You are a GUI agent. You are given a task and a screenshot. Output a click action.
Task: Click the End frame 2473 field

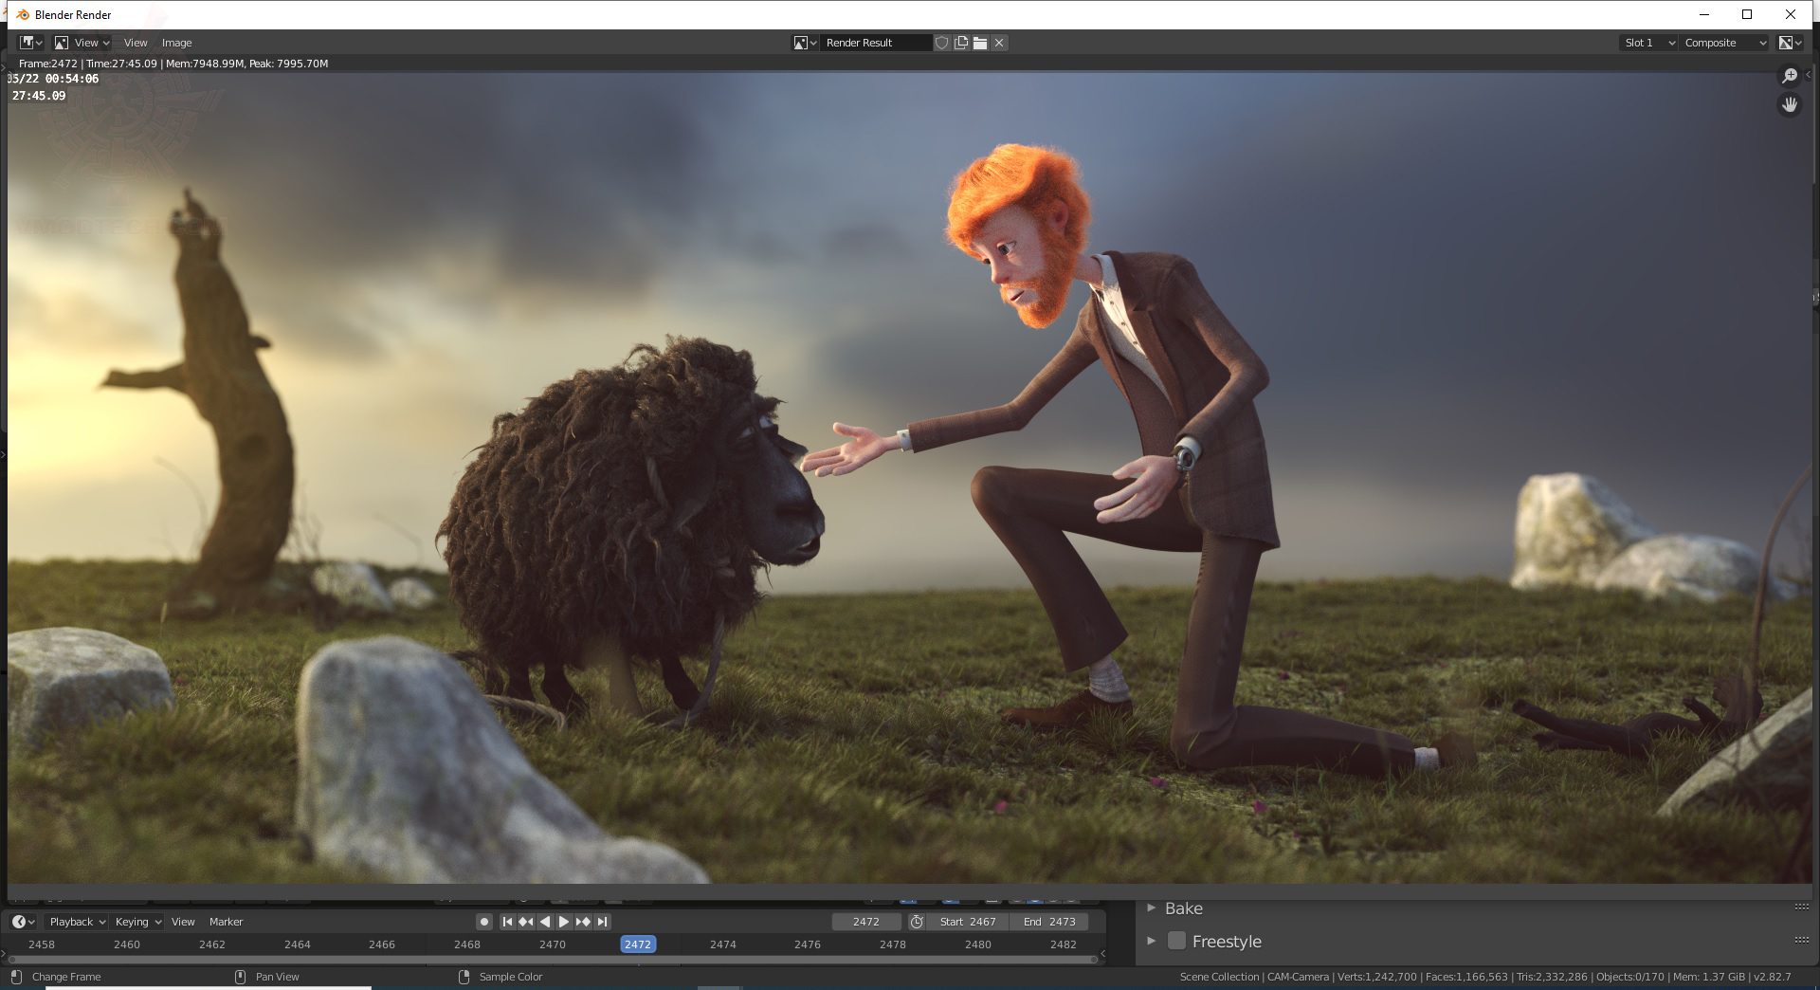[1049, 922]
